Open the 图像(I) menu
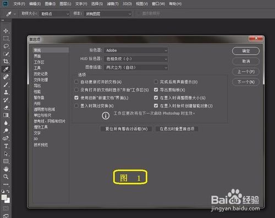The image size is (275, 218). (50, 4)
